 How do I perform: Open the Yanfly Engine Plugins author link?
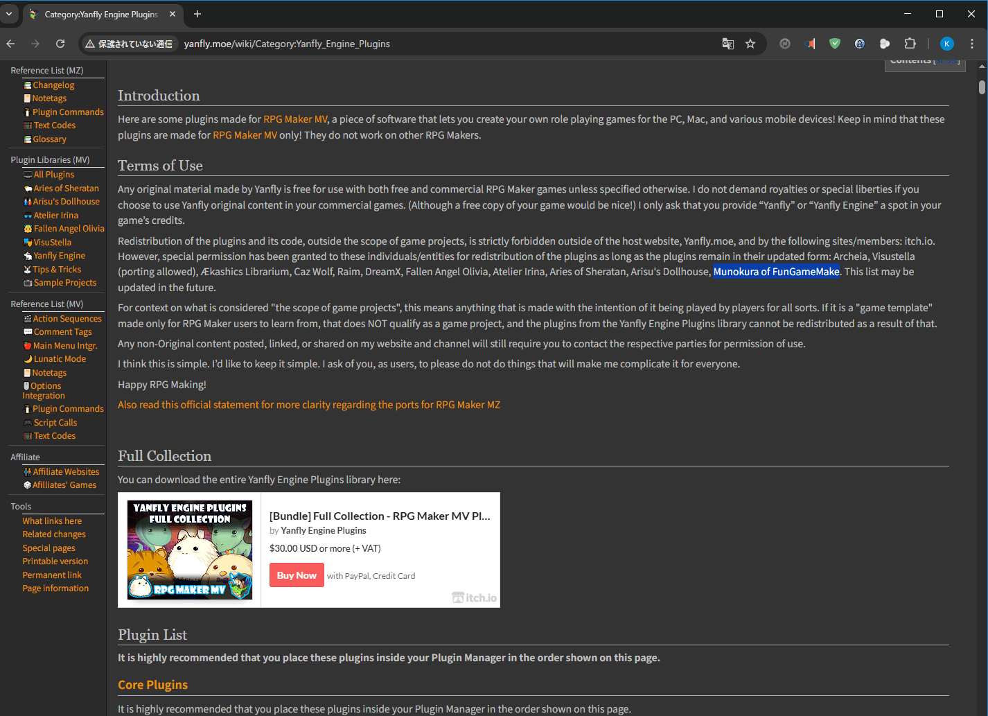[324, 531]
